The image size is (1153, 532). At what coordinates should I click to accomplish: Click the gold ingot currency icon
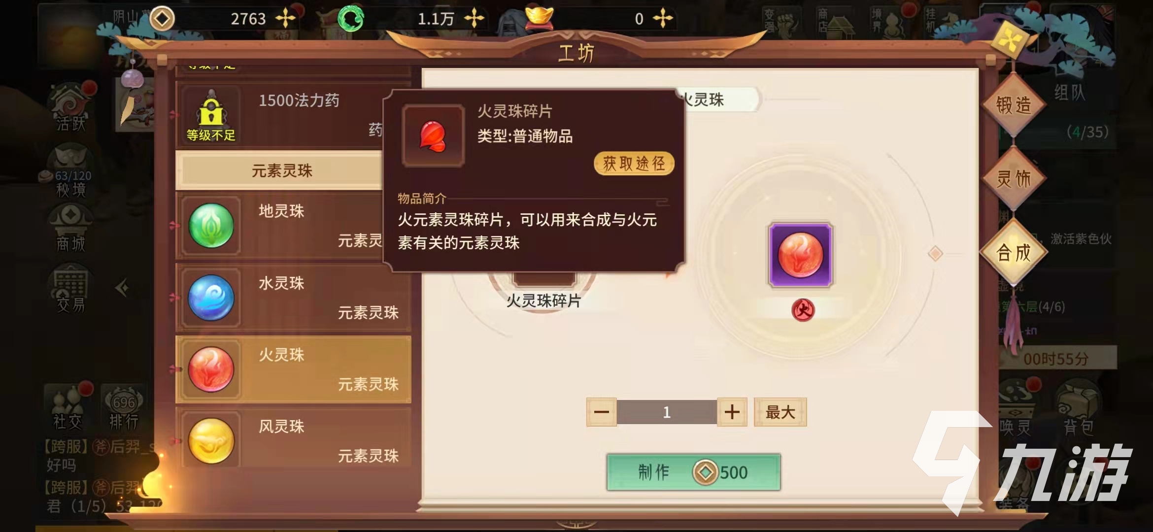(539, 17)
